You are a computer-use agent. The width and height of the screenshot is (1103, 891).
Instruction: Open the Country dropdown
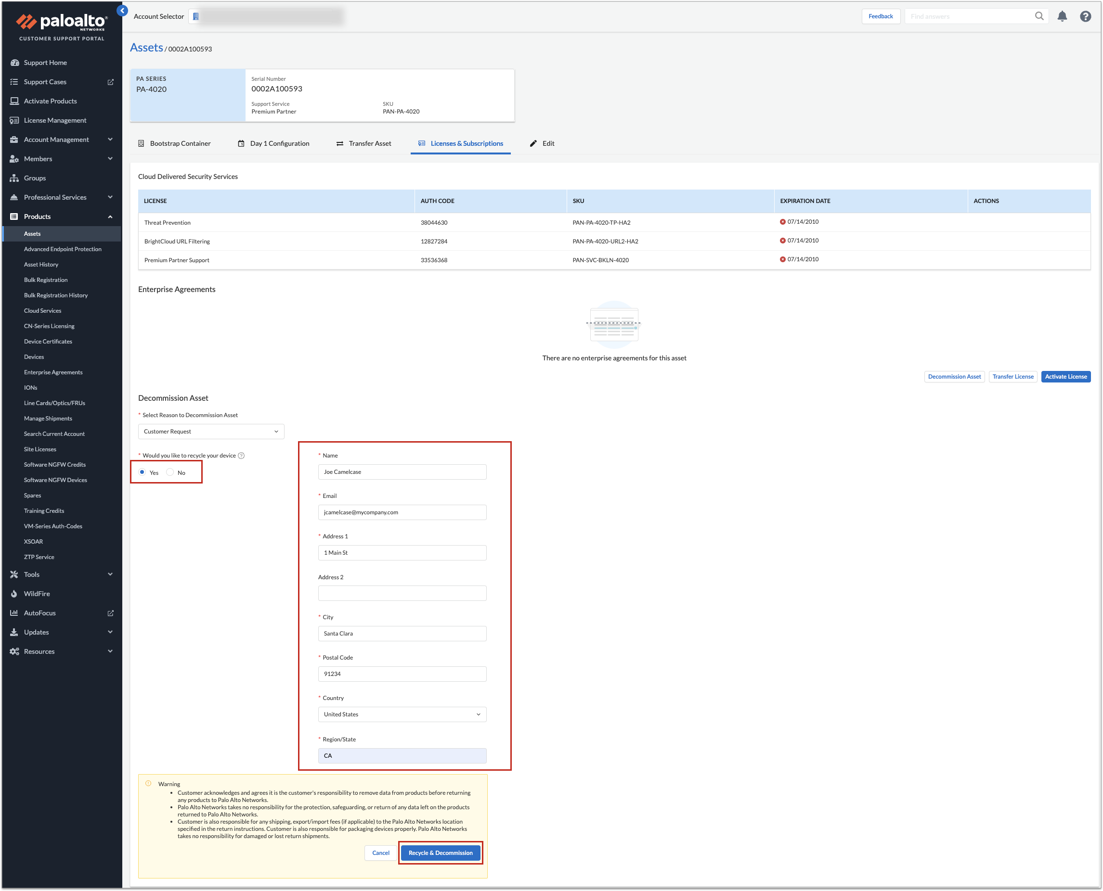pyautogui.click(x=402, y=714)
